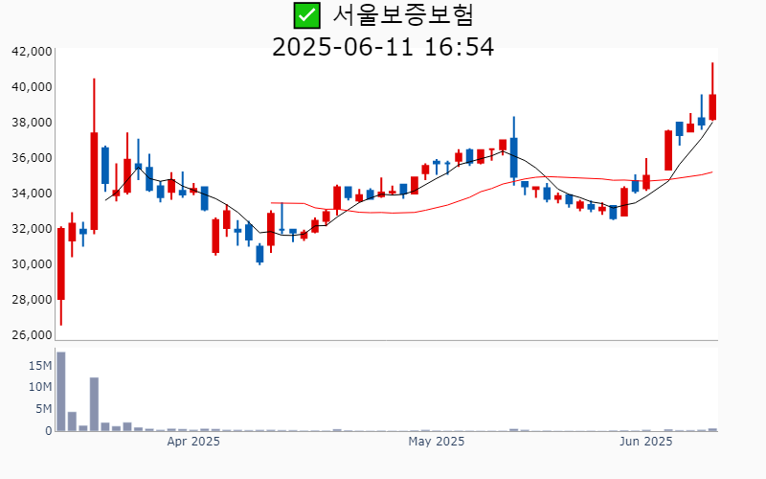The width and height of the screenshot is (766, 479).
Task: Click the 15M volume axis label
Action: click(40, 366)
